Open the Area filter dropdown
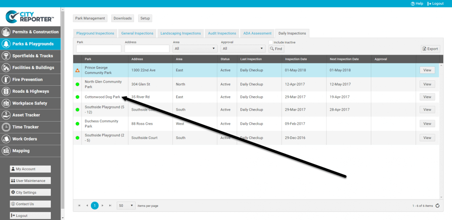This screenshot has width=452, height=220. pyautogui.click(x=195, y=49)
